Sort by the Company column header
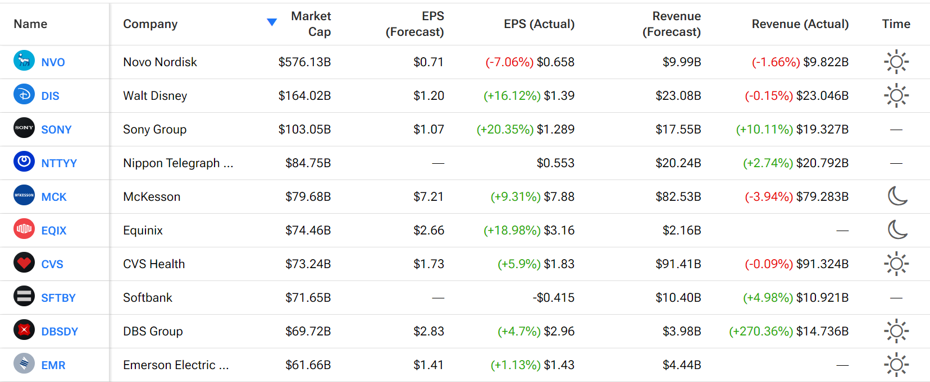Image resolution: width=930 pixels, height=382 pixels. pos(151,24)
